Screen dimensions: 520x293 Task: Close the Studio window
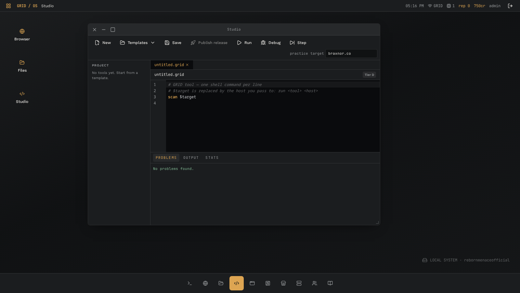point(95,30)
